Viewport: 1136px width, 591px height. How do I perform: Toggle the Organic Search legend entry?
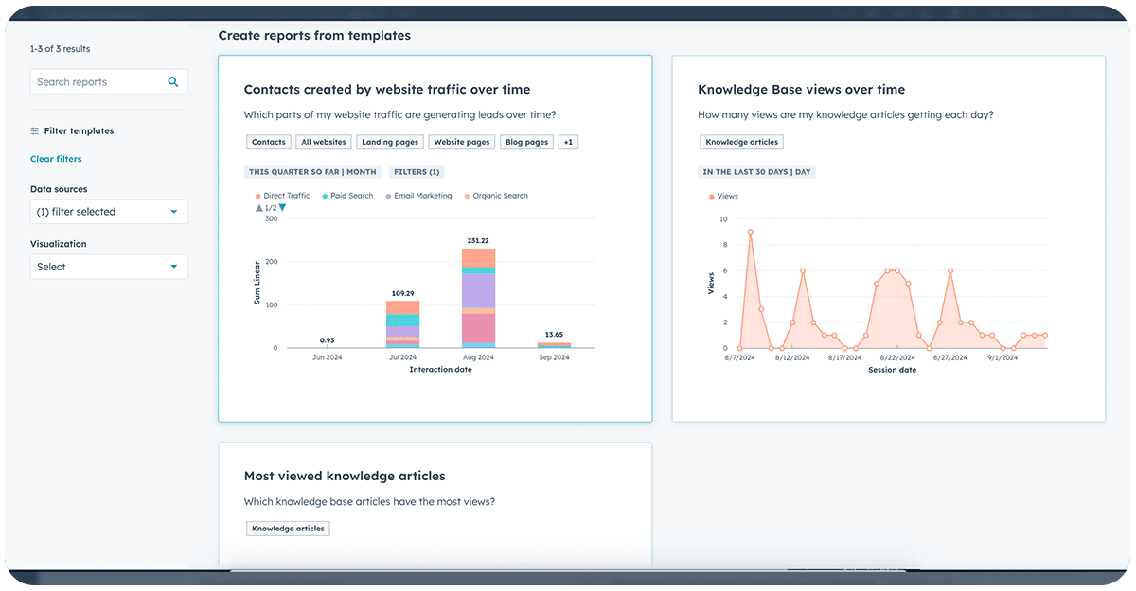tap(496, 196)
